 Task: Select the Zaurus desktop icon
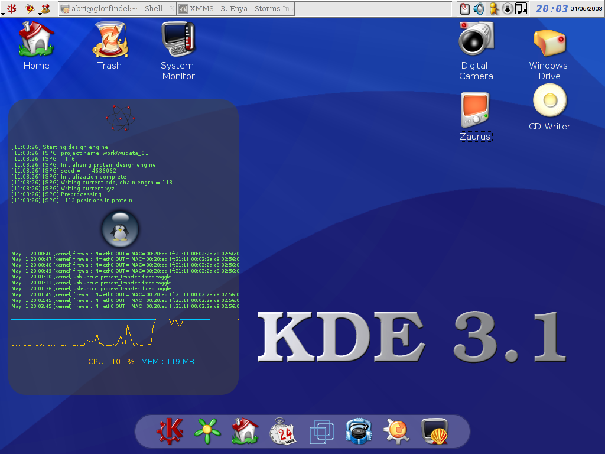click(x=476, y=116)
